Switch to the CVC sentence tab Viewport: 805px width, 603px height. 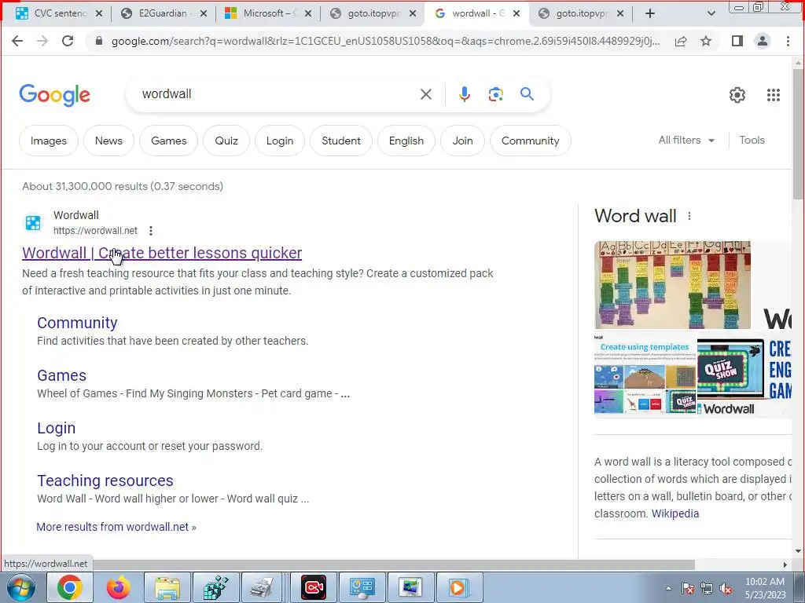pos(60,13)
